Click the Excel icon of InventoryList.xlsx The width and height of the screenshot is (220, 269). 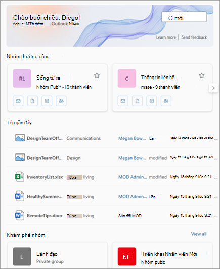[20, 176]
